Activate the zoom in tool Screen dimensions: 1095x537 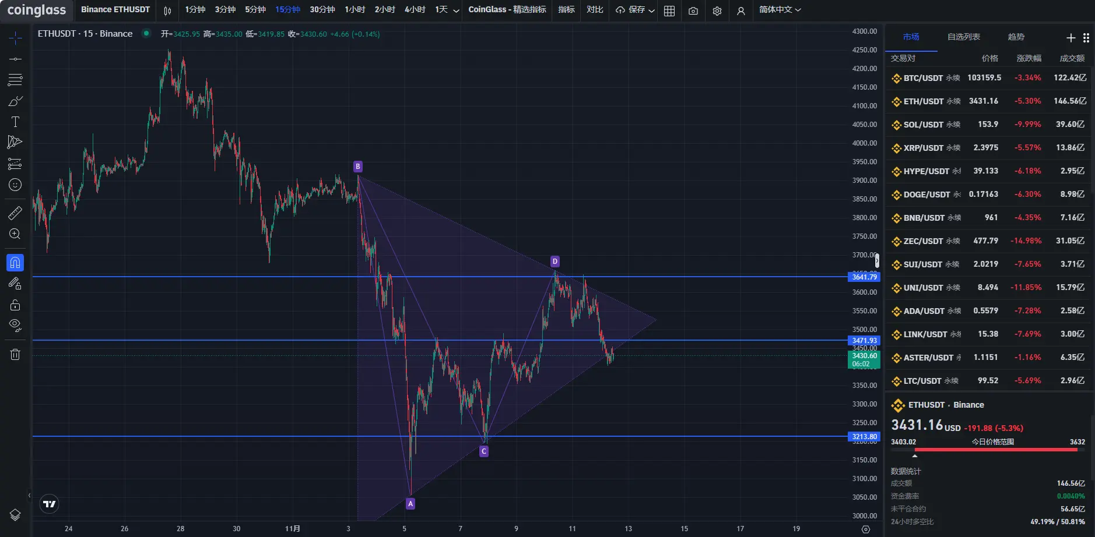click(x=15, y=234)
